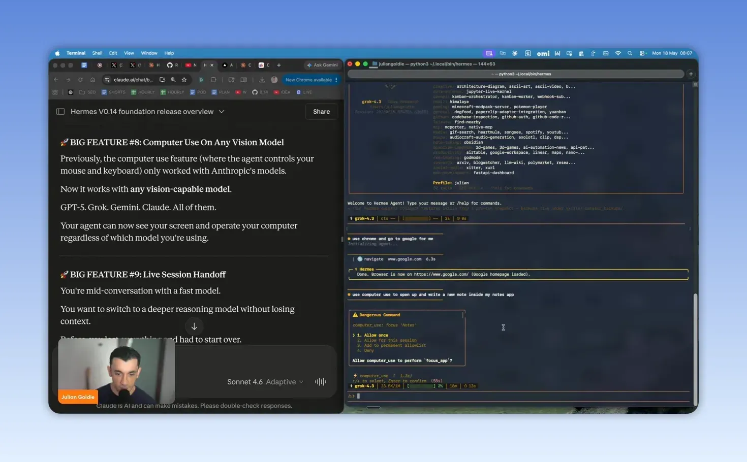Close the active Chrome tab
The image size is (747, 462).
[212, 65]
